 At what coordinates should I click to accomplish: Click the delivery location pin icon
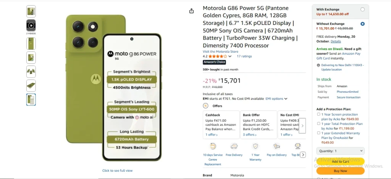point(318,65)
